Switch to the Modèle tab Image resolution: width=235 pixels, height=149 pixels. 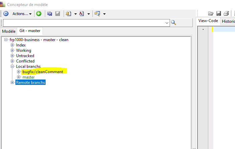click(9, 31)
